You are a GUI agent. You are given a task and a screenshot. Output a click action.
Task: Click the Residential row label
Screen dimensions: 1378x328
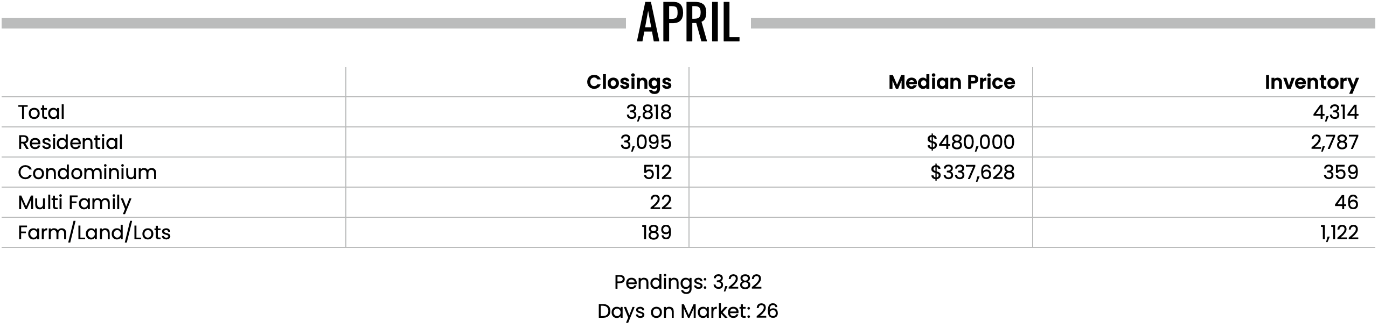pyautogui.click(x=70, y=142)
